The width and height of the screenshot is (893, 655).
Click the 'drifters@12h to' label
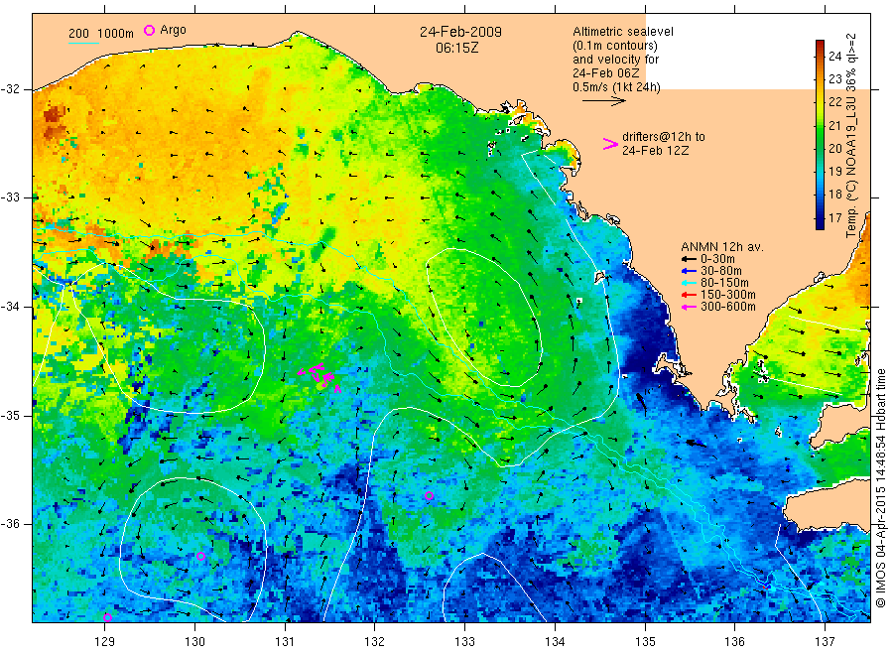pos(664,137)
